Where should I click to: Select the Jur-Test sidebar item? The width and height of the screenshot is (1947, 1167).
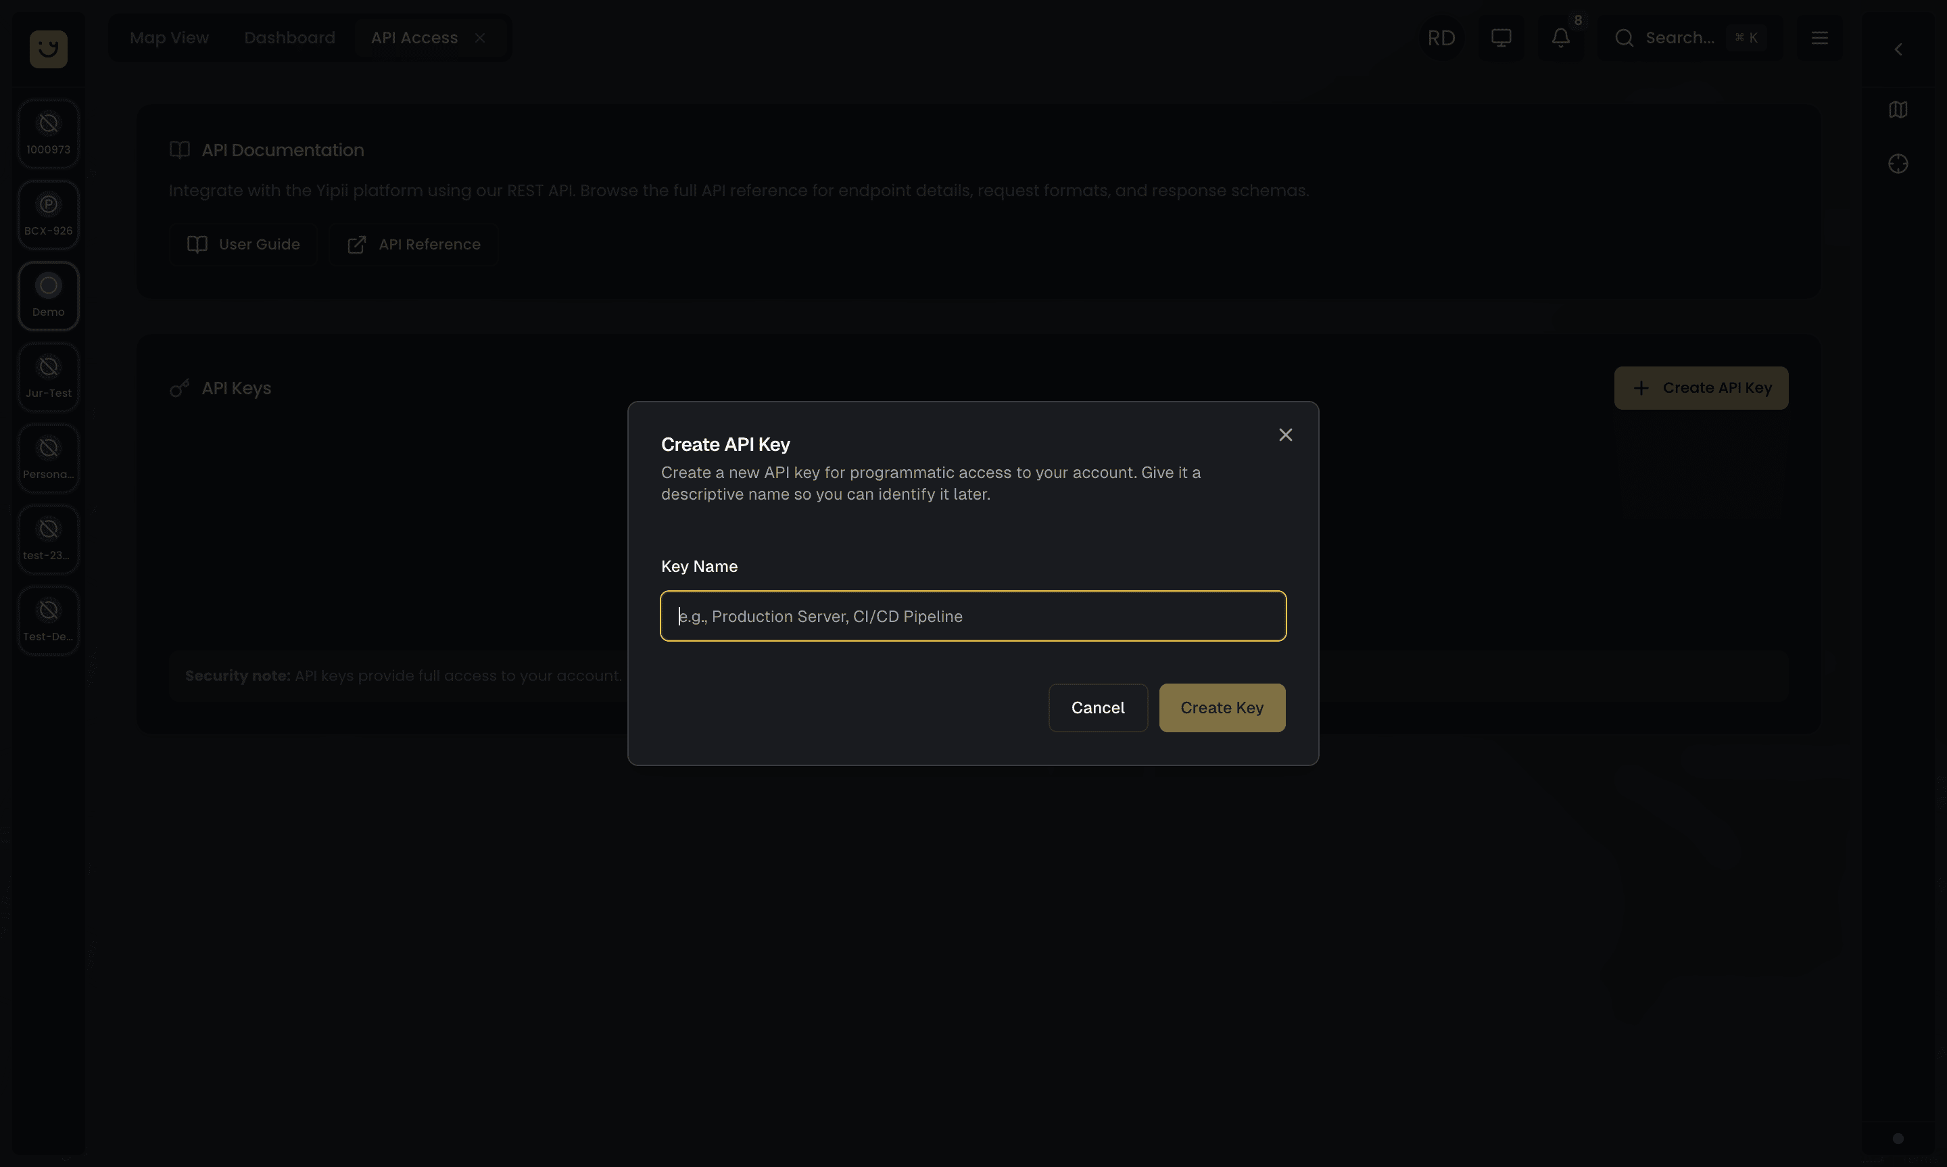click(x=49, y=377)
